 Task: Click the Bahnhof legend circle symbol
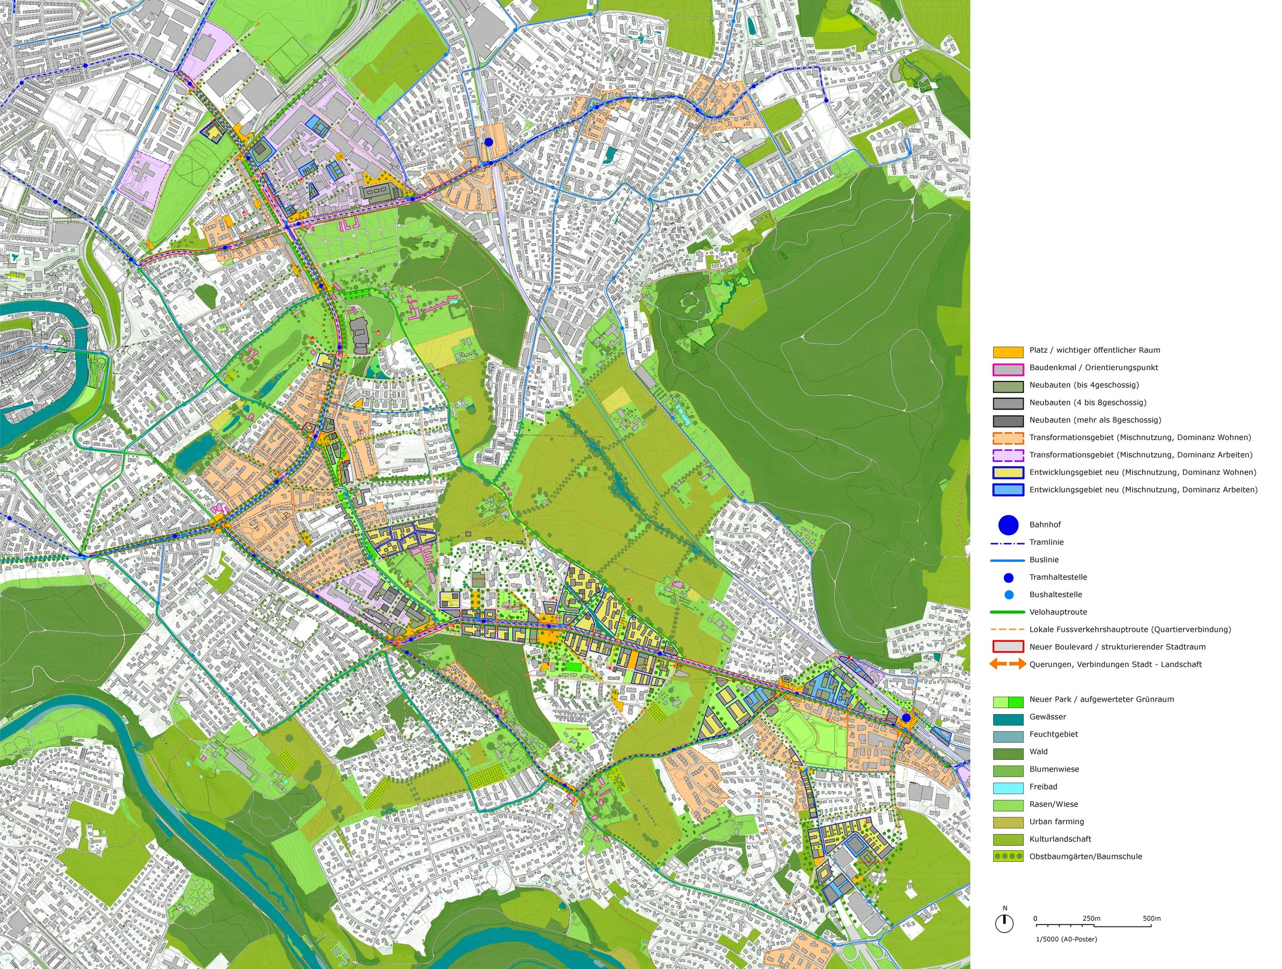(x=1009, y=525)
